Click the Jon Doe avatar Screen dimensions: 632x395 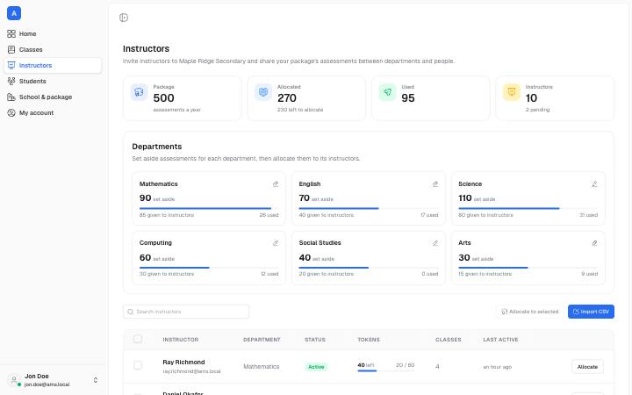coord(14,380)
